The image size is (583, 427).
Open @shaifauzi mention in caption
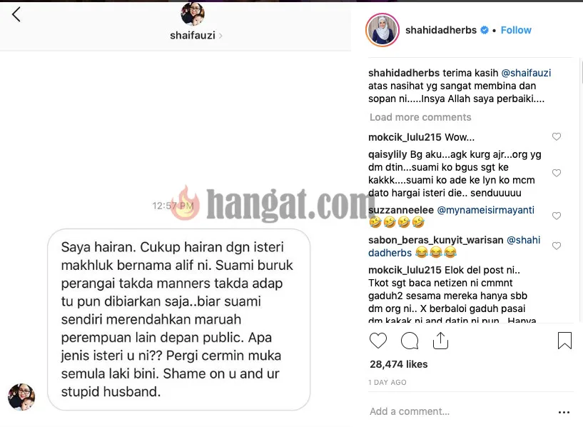[526, 73]
